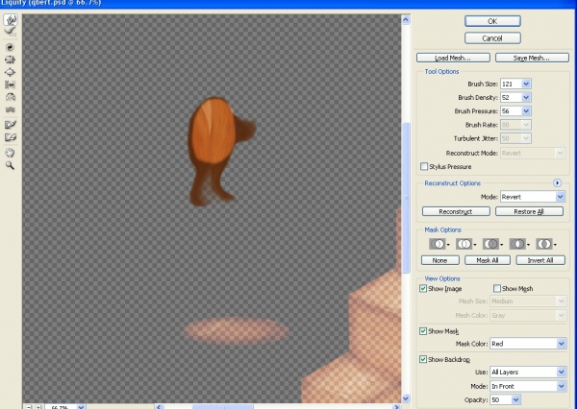
Task: Open the backdrop Mode In Front dropdown
Action: (x=528, y=386)
